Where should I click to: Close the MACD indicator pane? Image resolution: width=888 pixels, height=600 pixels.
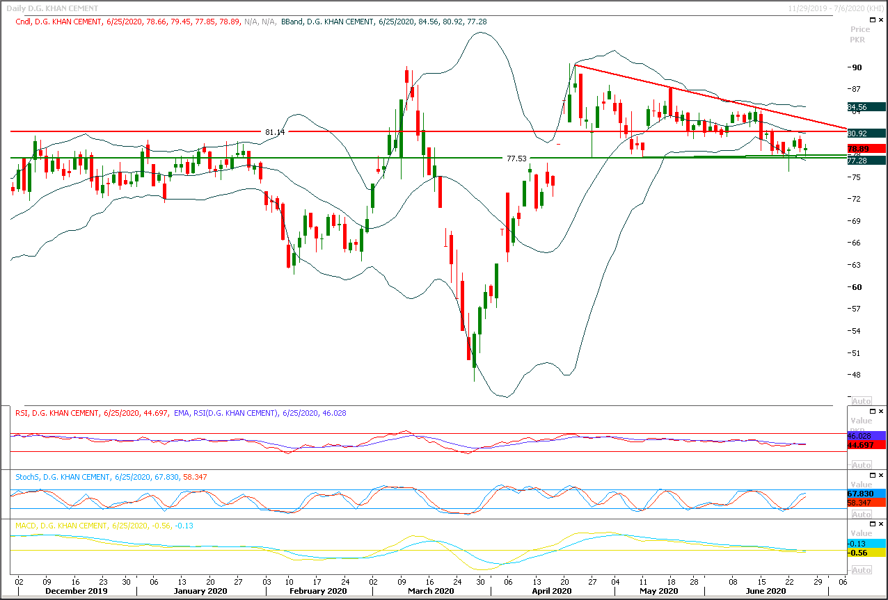[x=881, y=524]
